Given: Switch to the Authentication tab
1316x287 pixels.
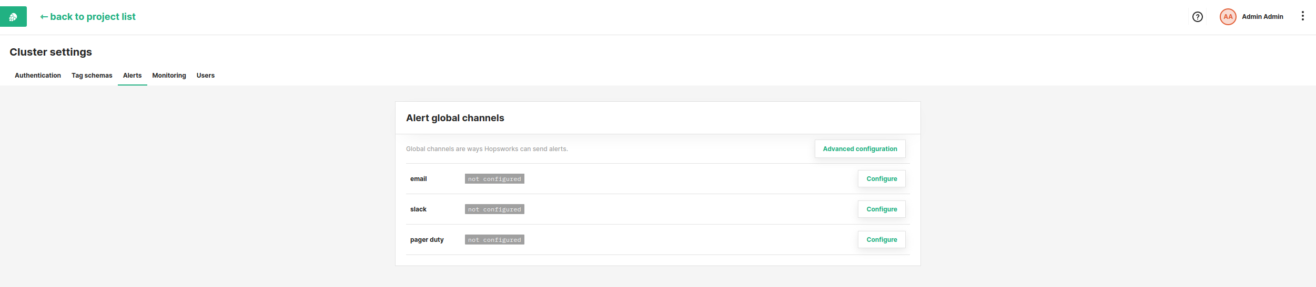Looking at the screenshot, I should pos(38,76).
